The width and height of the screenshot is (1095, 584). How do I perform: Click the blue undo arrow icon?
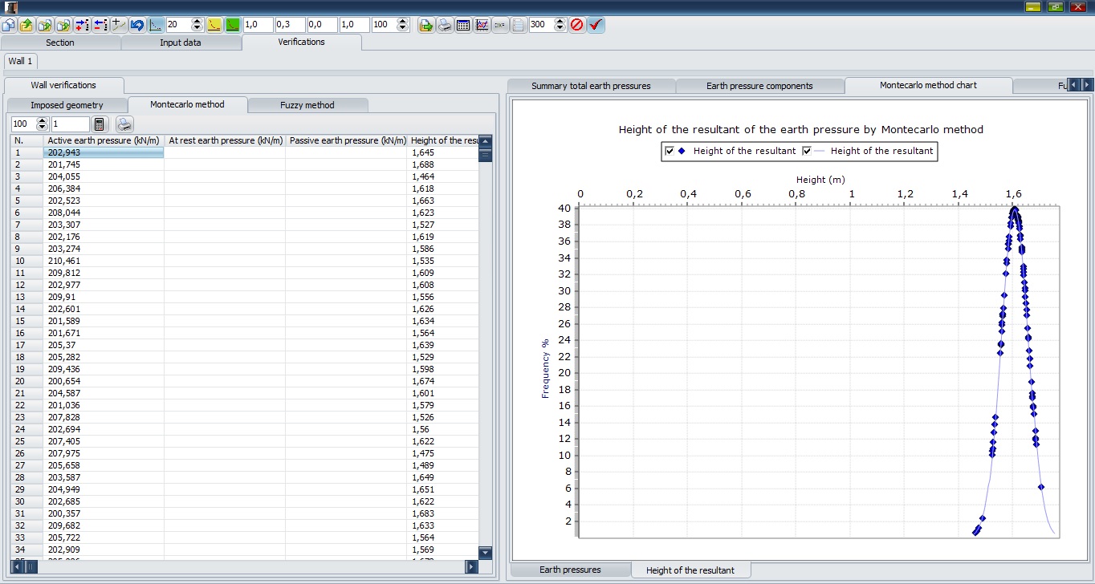[x=137, y=25]
